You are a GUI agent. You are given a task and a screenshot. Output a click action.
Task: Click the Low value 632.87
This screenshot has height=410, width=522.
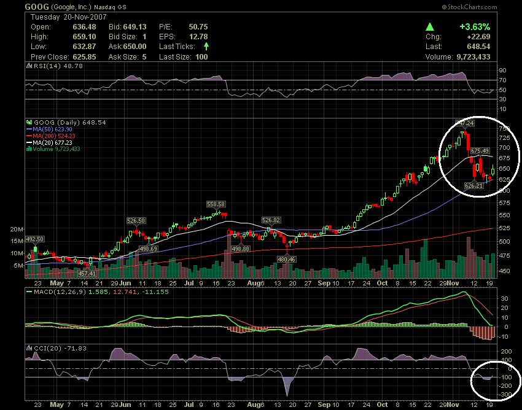(x=84, y=47)
